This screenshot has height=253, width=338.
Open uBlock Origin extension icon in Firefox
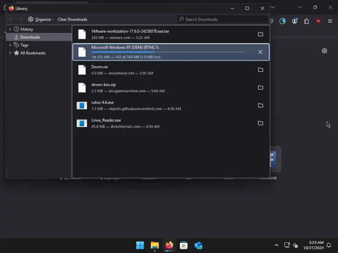point(318,21)
